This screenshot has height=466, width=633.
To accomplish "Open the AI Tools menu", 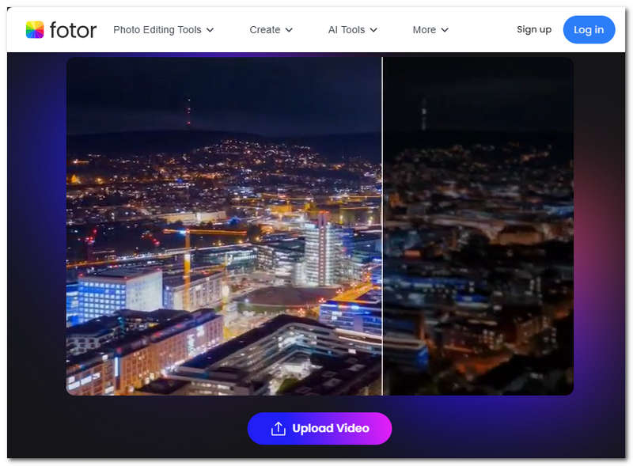I will (347, 30).
